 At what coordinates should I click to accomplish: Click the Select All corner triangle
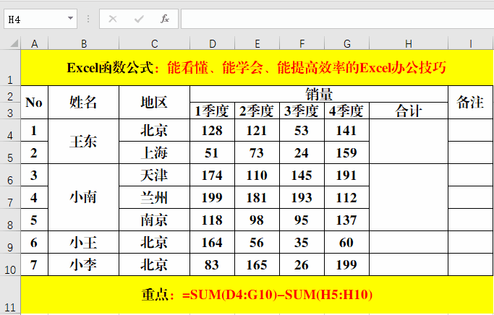pos(14,43)
